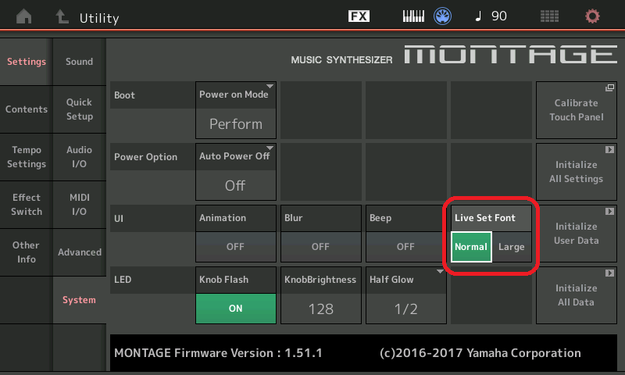Open the FX overview icon

359,16
